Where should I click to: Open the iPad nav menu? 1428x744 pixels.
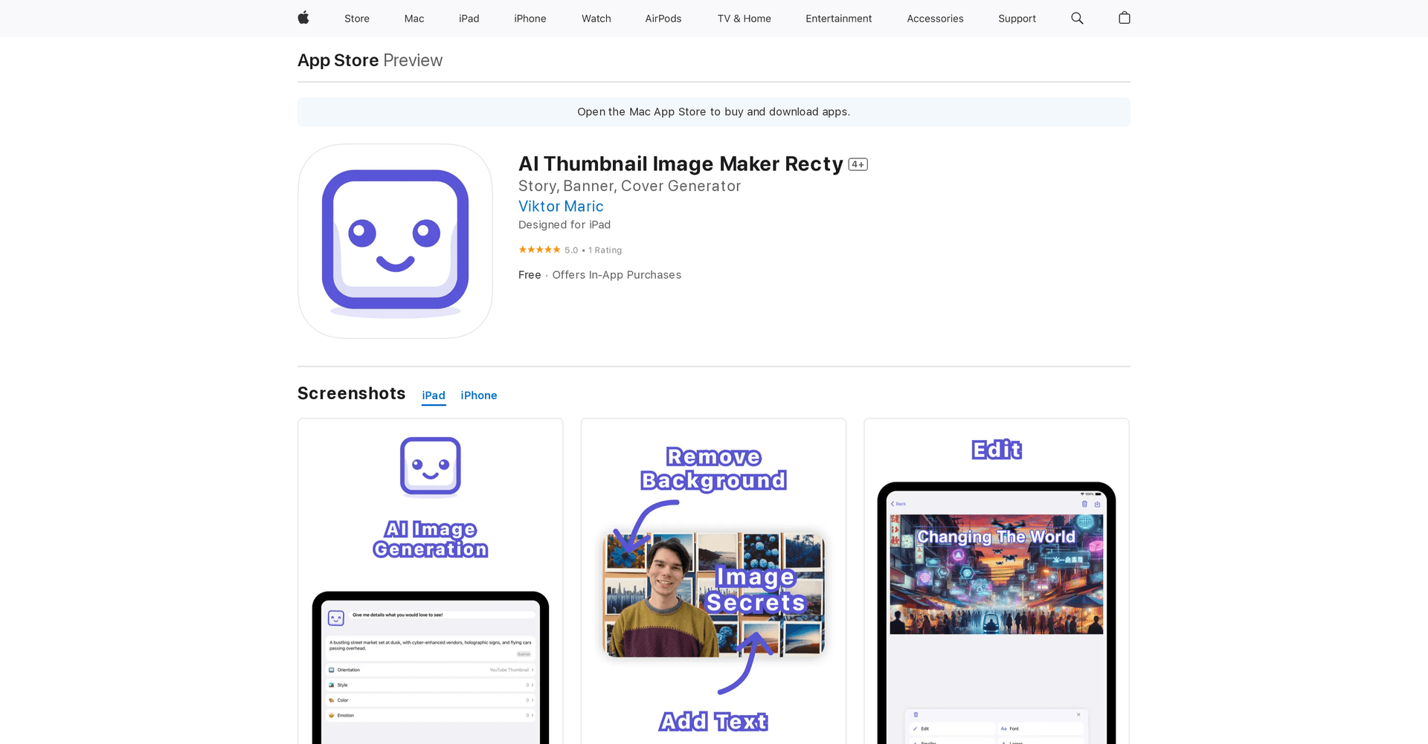pyautogui.click(x=469, y=19)
